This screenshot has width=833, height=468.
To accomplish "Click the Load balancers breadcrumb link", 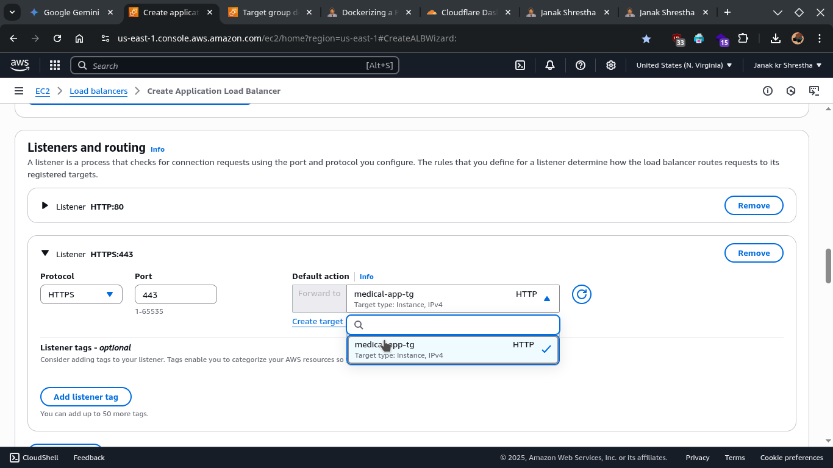I will [x=98, y=91].
